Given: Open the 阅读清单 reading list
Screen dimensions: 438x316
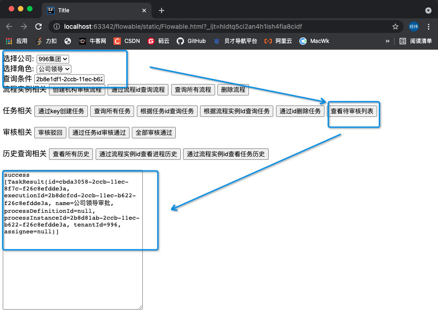Looking at the screenshot, I should tap(416, 41).
